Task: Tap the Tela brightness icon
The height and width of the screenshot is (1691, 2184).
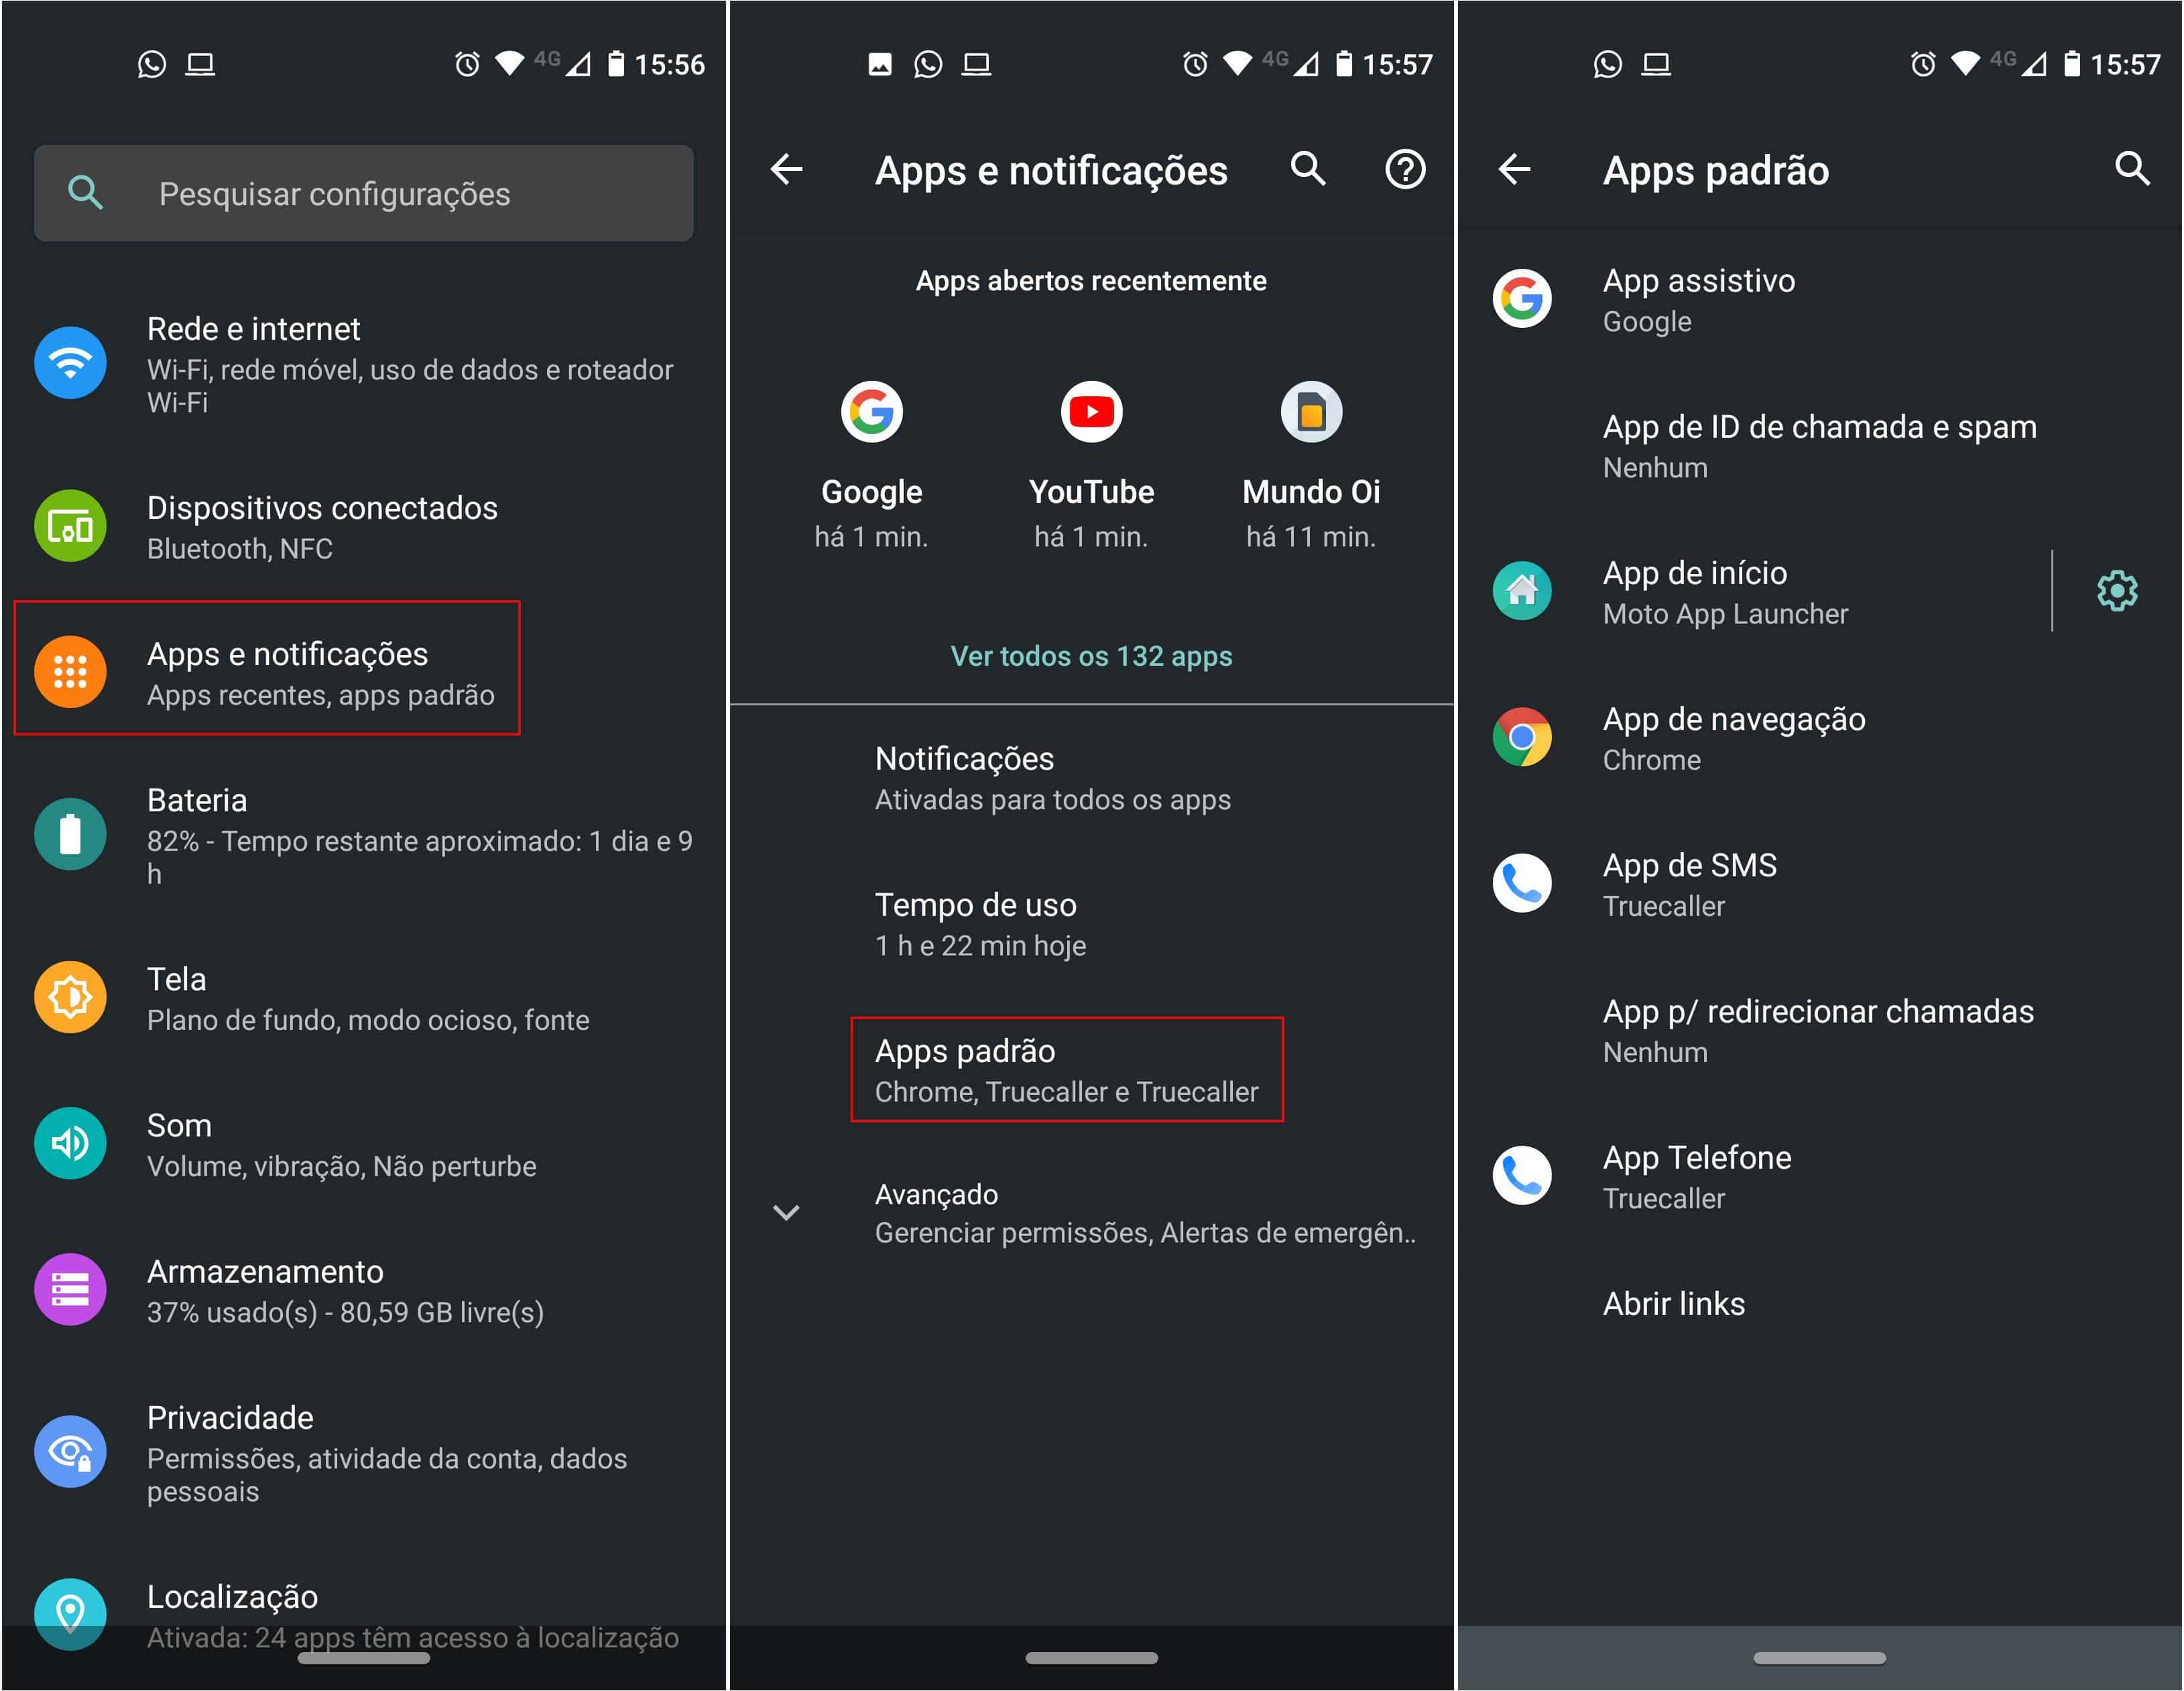Action: click(70, 997)
